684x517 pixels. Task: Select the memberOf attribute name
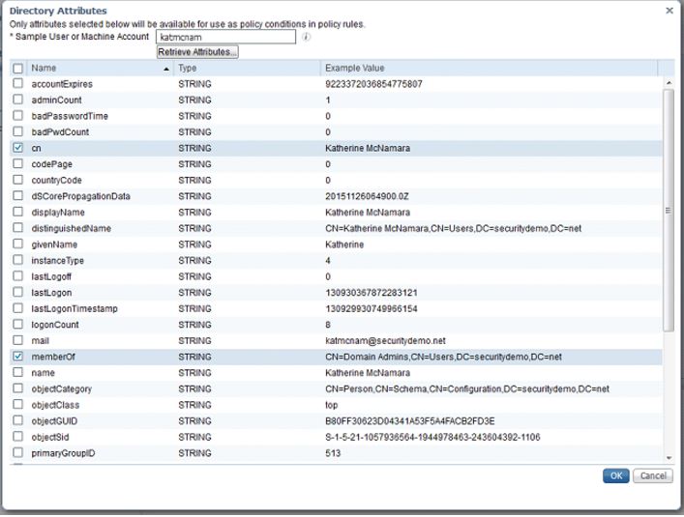click(53, 357)
